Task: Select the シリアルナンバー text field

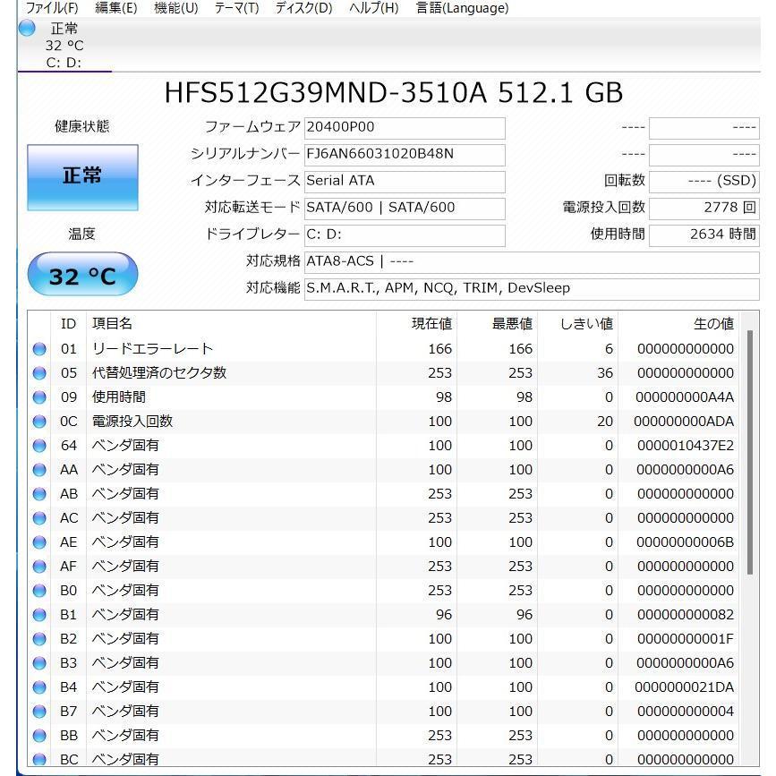Action: 403,154
